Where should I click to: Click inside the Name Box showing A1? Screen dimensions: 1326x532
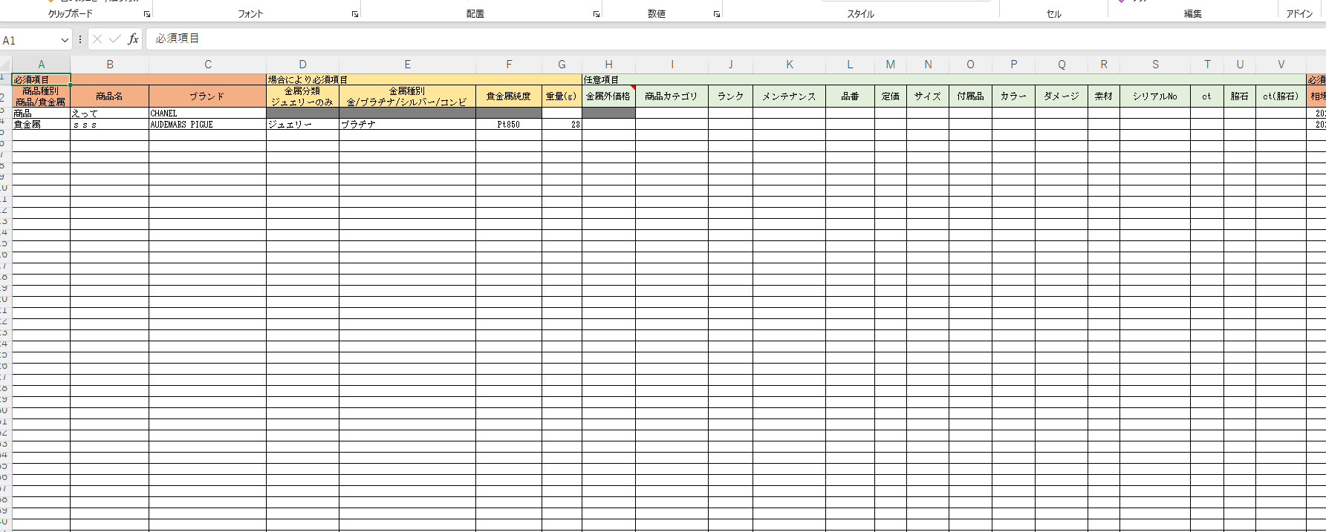pos(30,40)
